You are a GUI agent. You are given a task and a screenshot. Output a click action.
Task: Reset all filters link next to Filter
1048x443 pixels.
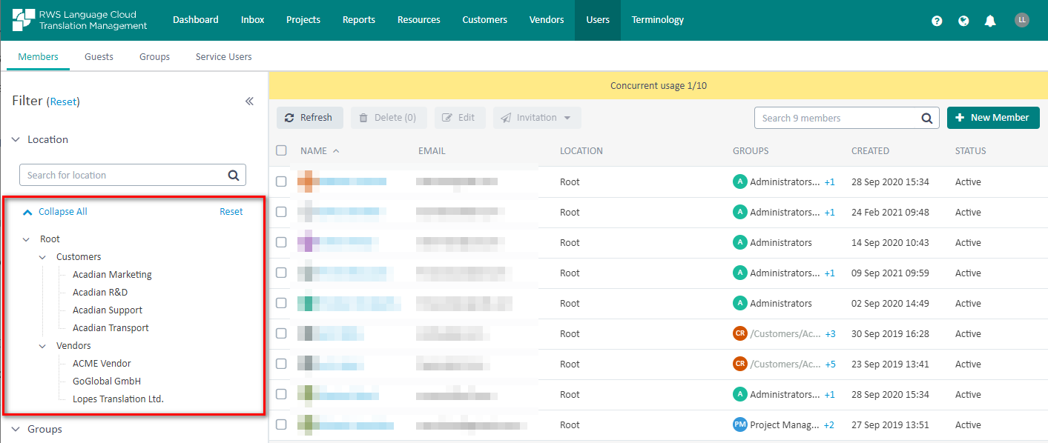(63, 102)
